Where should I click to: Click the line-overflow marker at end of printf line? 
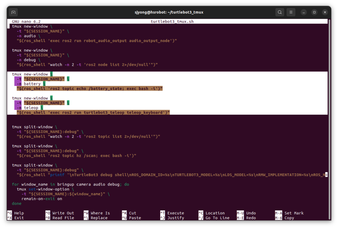coord(326,175)
